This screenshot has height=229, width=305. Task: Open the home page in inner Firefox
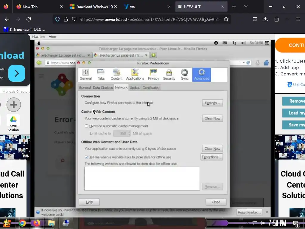266,63
